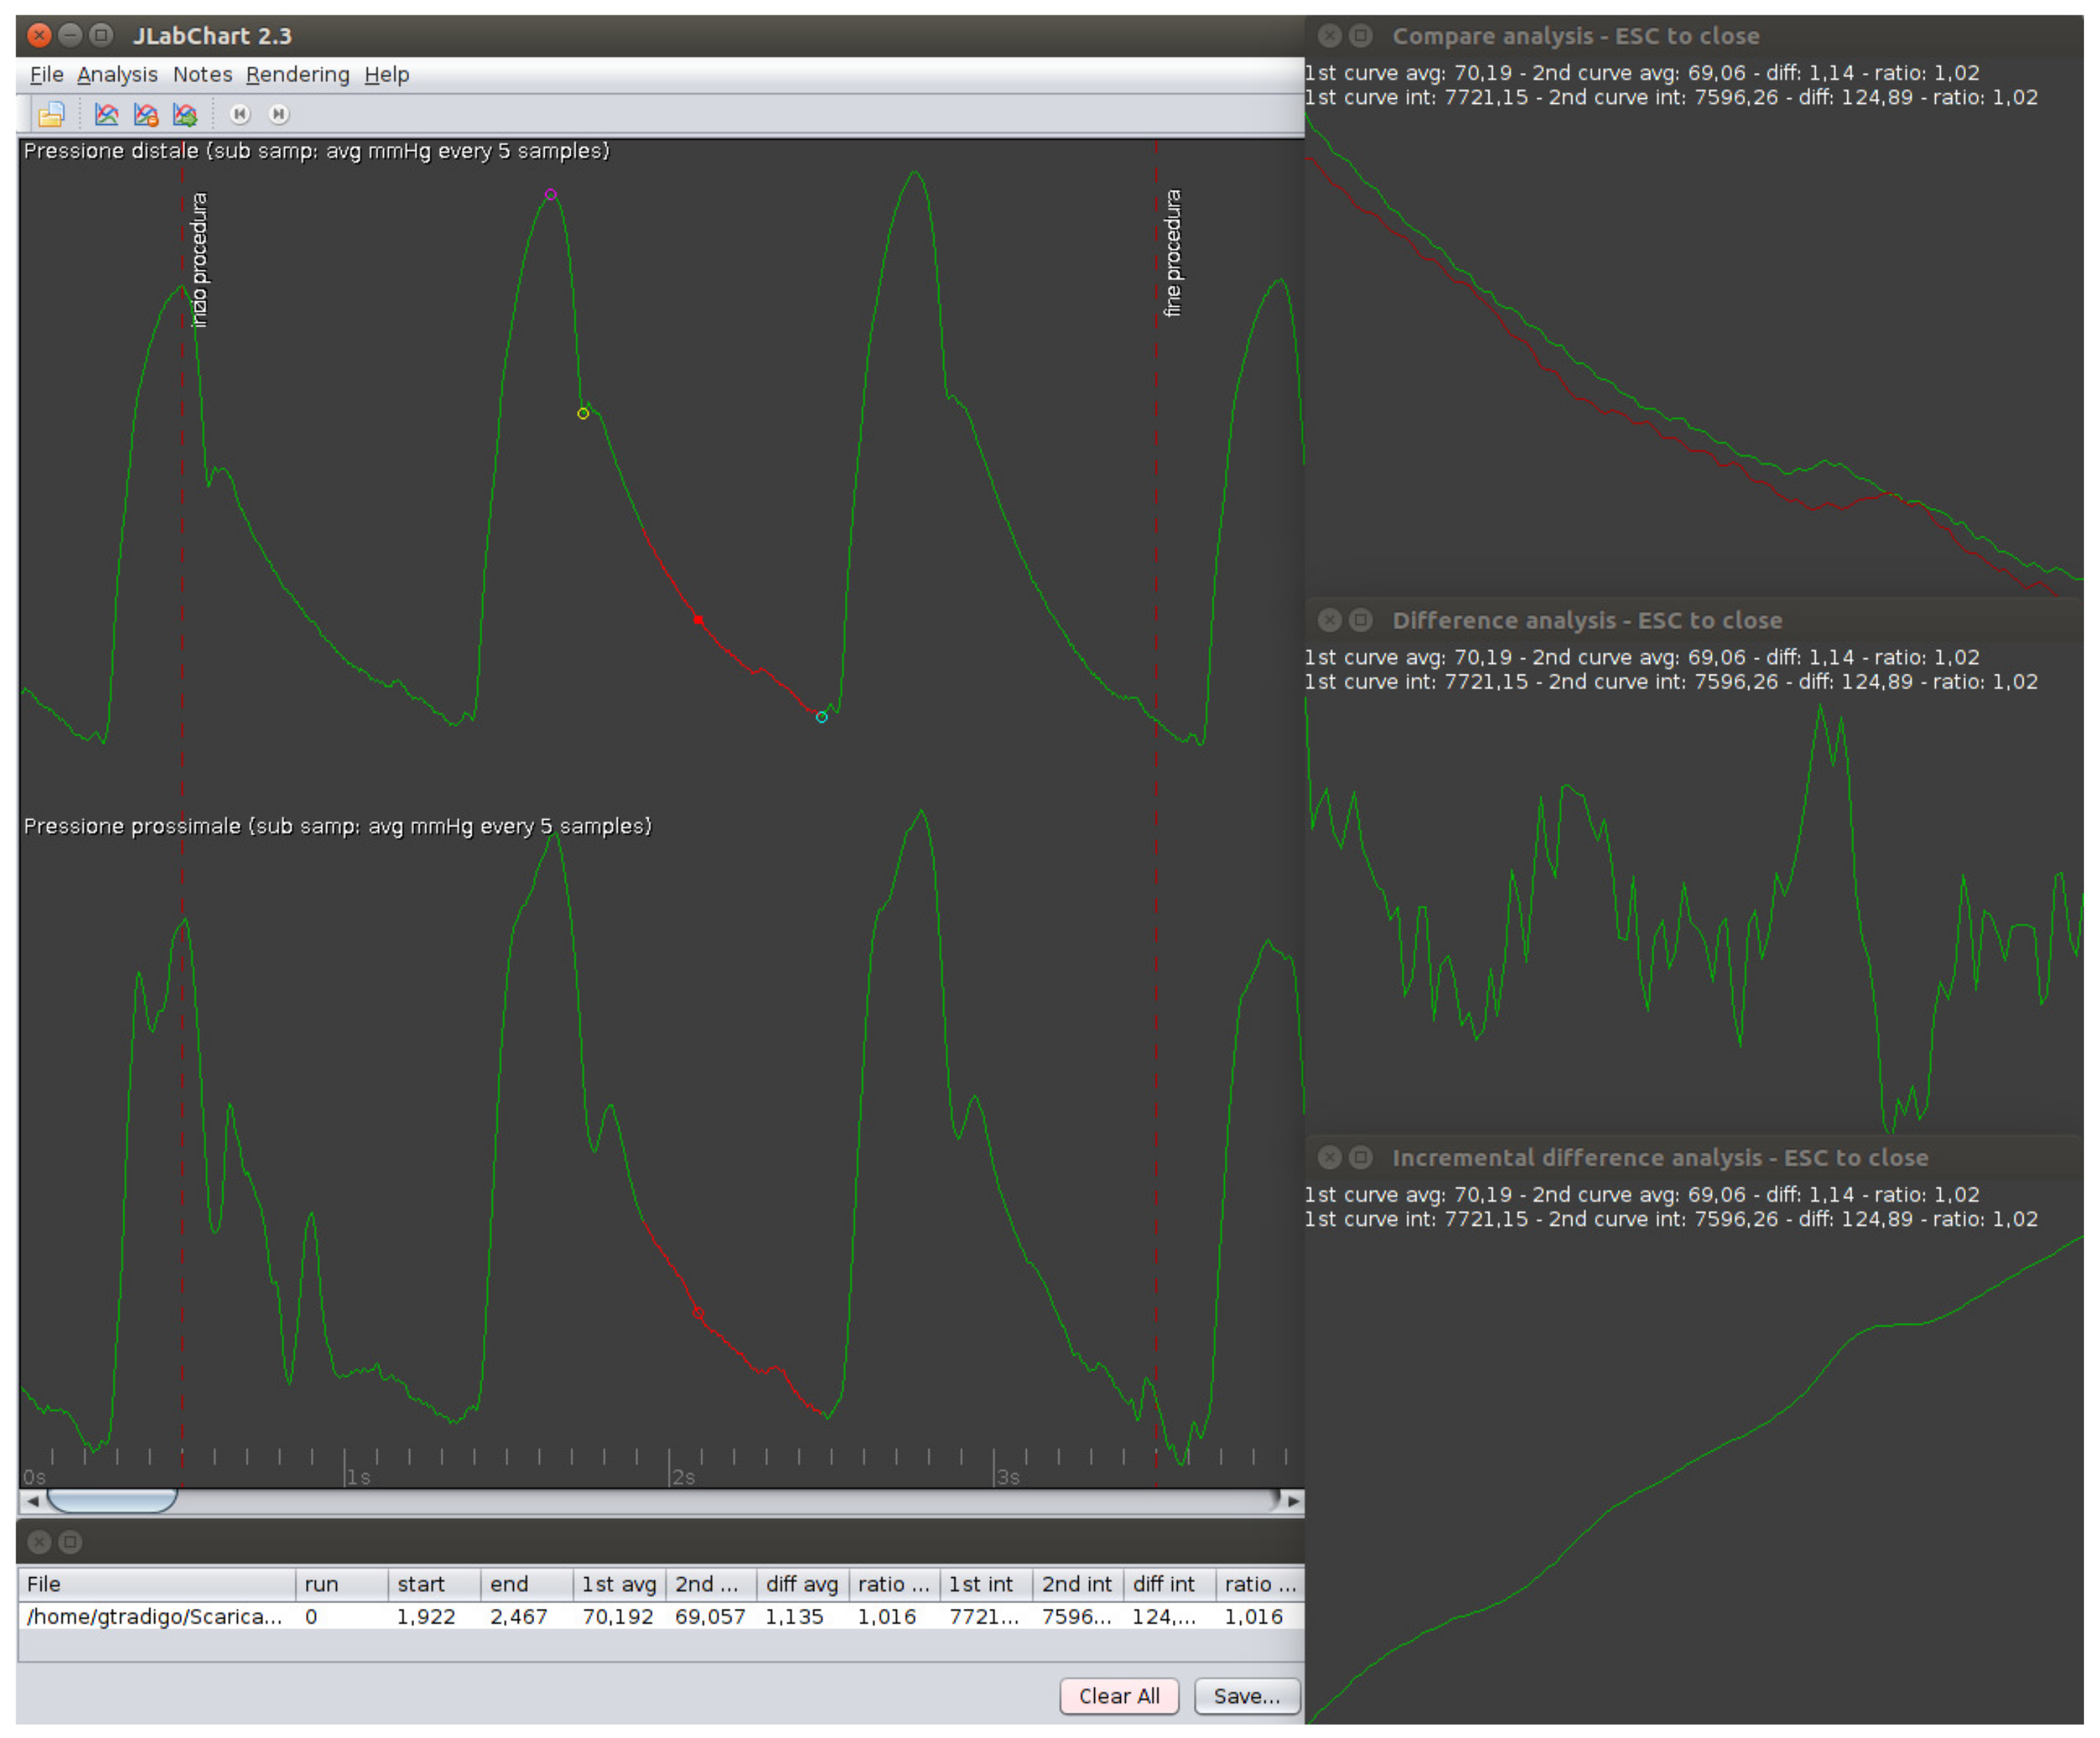Image resolution: width=2100 pixels, height=1738 pixels.
Task: Click the horizontal scrollbar thumb
Action: tap(112, 1501)
